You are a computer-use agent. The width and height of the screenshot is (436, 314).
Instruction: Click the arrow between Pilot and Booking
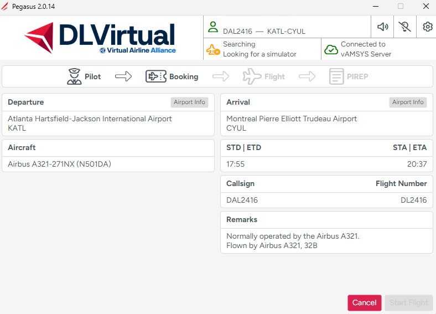click(x=123, y=76)
